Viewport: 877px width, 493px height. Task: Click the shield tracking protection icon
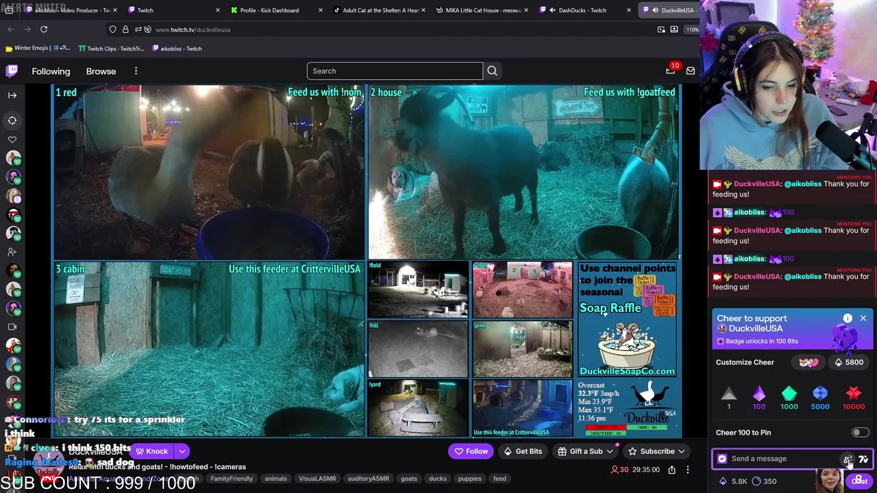pos(113,29)
